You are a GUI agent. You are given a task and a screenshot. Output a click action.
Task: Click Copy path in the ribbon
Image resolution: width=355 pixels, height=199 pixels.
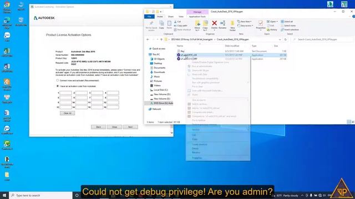click(180, 26)
